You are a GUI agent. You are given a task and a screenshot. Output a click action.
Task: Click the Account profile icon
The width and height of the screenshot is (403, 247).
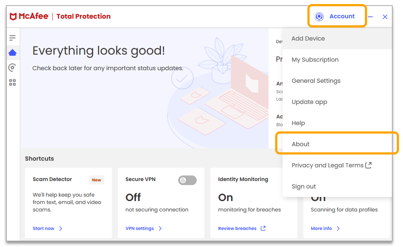[x=319, y=17]
